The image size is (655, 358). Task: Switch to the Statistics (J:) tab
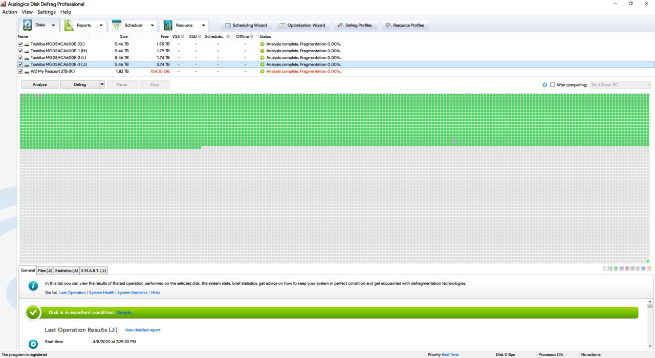67,271
